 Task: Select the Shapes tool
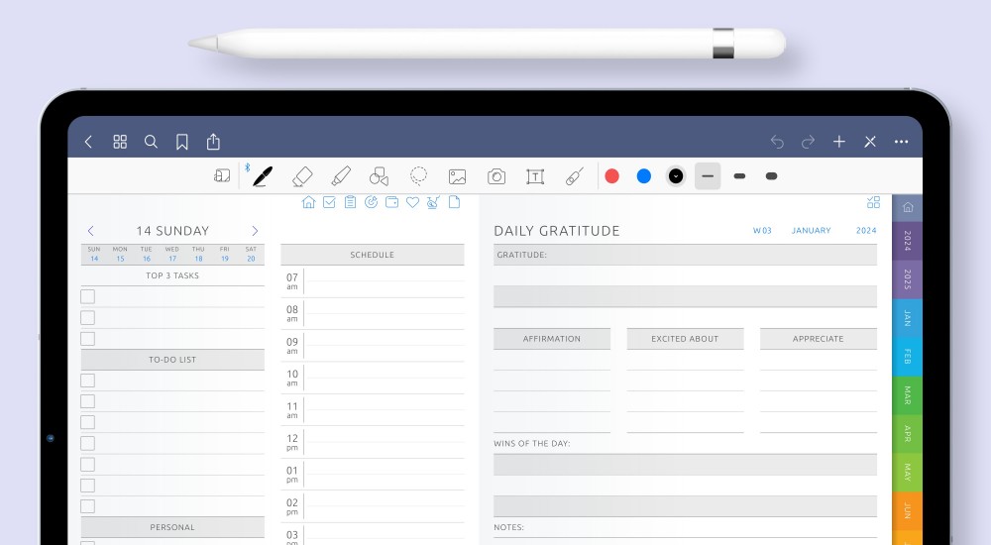pos(380,176)
